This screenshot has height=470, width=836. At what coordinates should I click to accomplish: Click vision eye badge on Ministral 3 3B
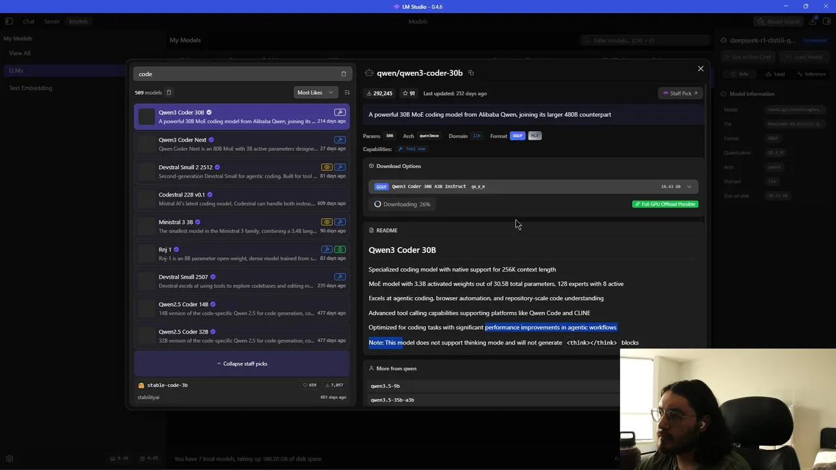327,222
